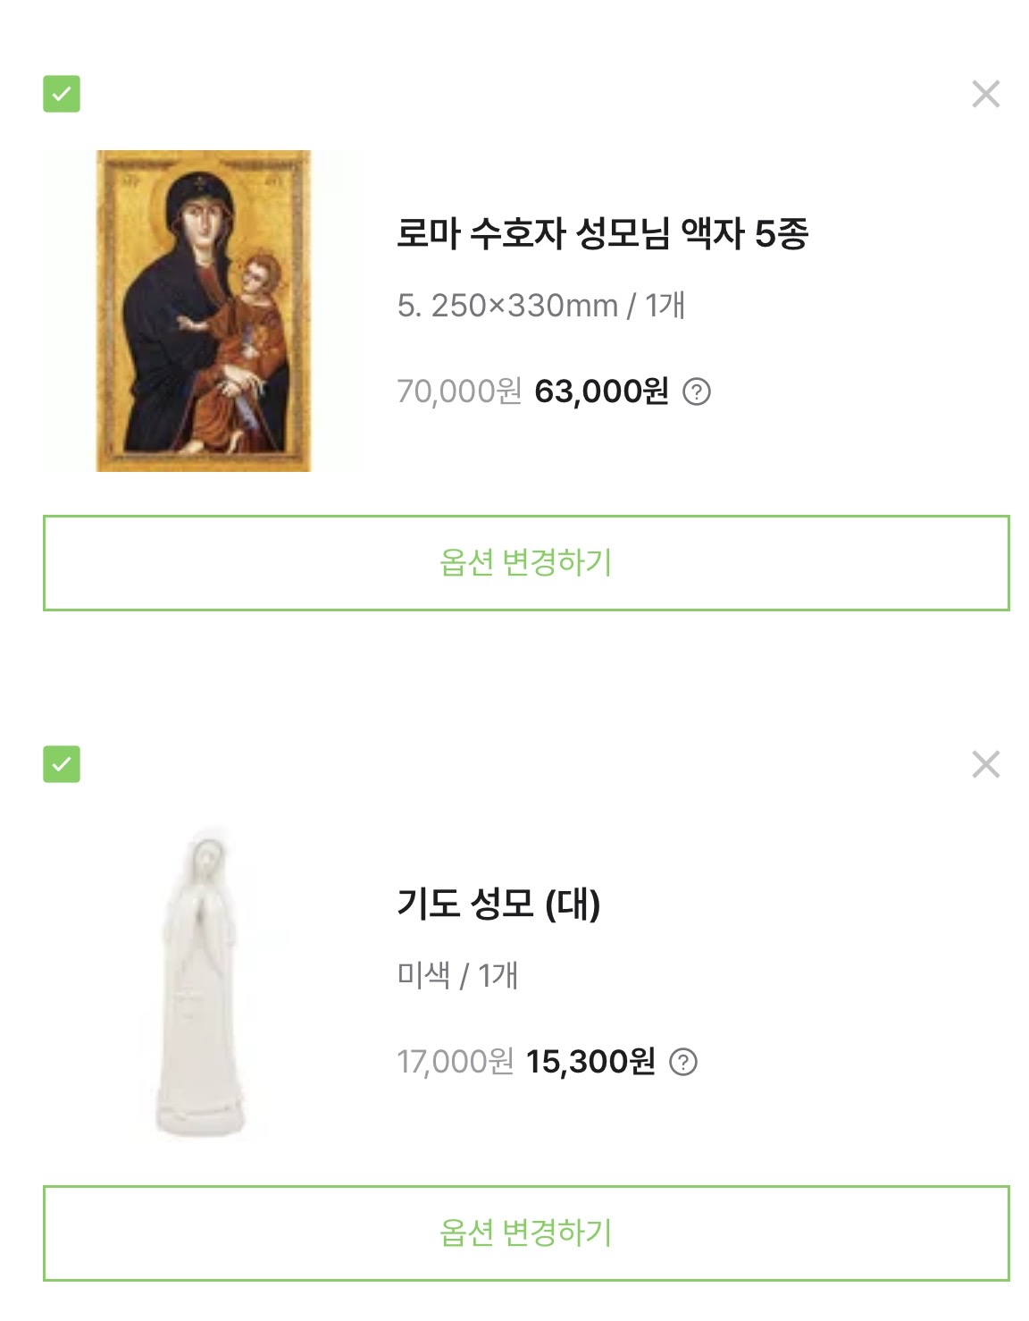The height and width of the screenshot is (1321, 1029).
Task: Uncheck the 로마 수호자 성모님 액자 item checkbox
Action: 62,94
